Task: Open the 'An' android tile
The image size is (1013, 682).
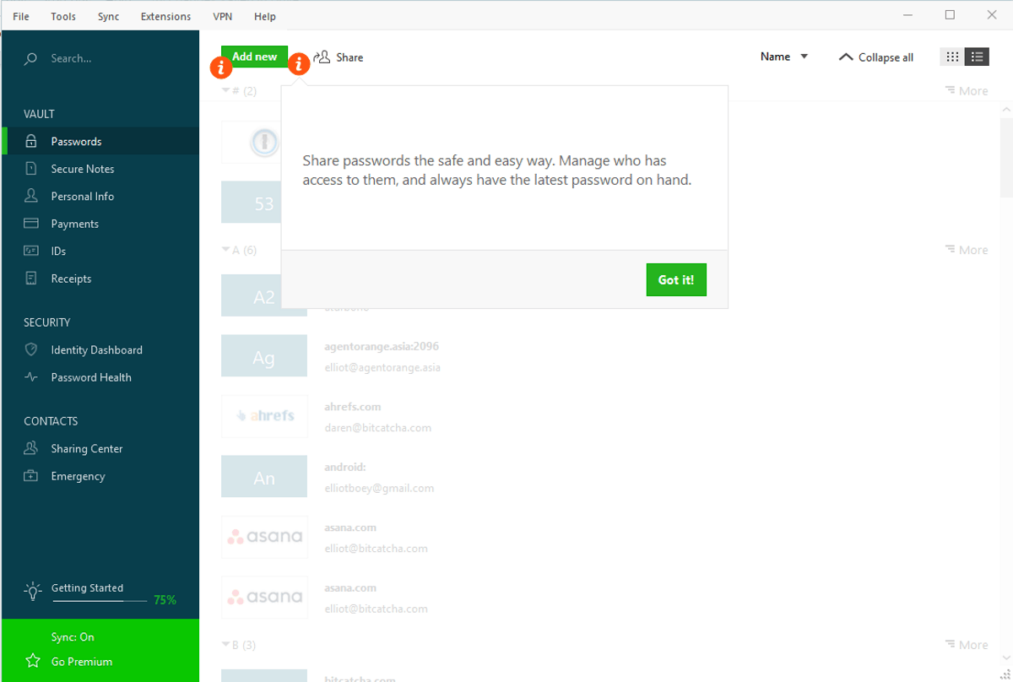Action: (x=264, y=477)
